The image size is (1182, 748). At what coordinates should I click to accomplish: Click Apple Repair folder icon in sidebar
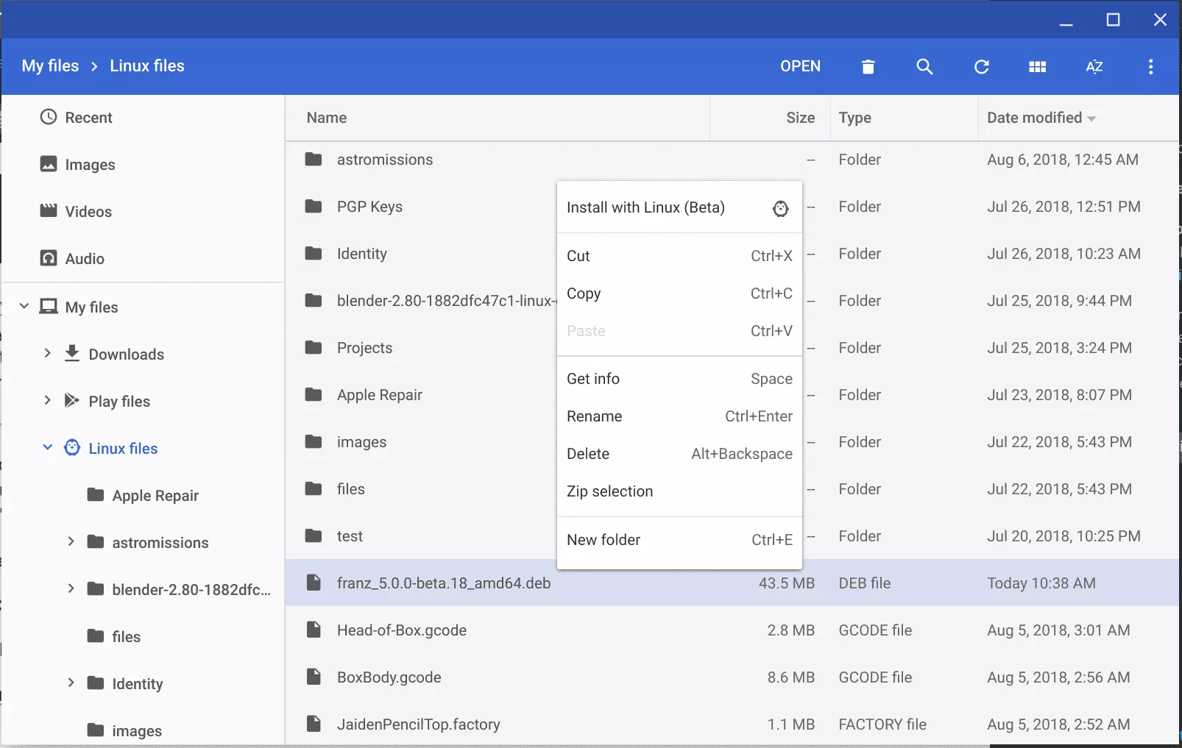(95, 494)
